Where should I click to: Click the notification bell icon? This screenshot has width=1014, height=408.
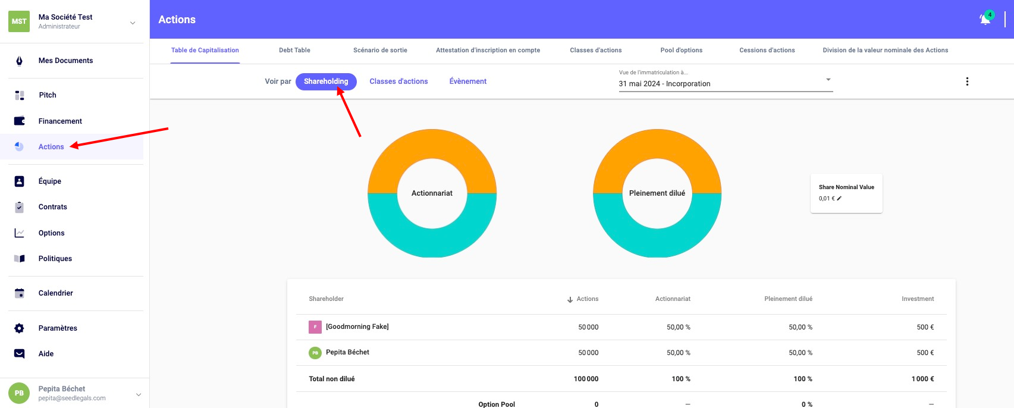pyautogui.click(x=985, y=19)
